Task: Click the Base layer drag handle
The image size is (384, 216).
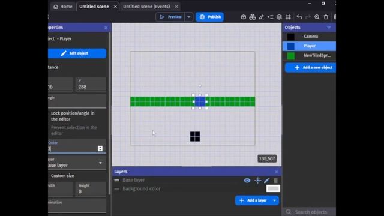Action: click(x=116, y=180)
